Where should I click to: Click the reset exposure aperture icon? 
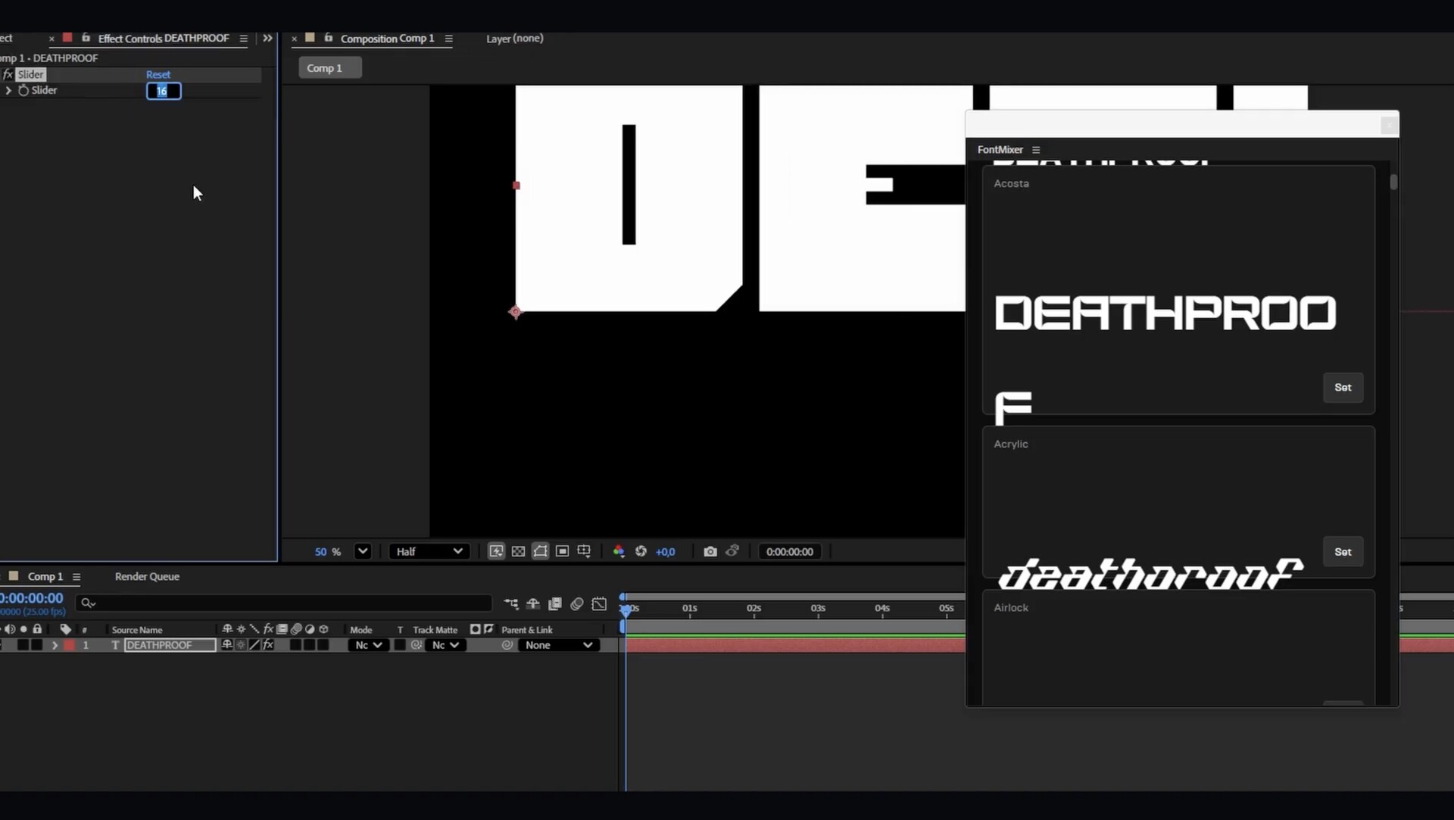coord(641,551)
